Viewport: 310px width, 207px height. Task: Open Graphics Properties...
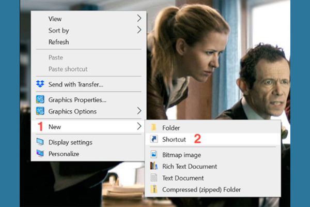point(88,100)
